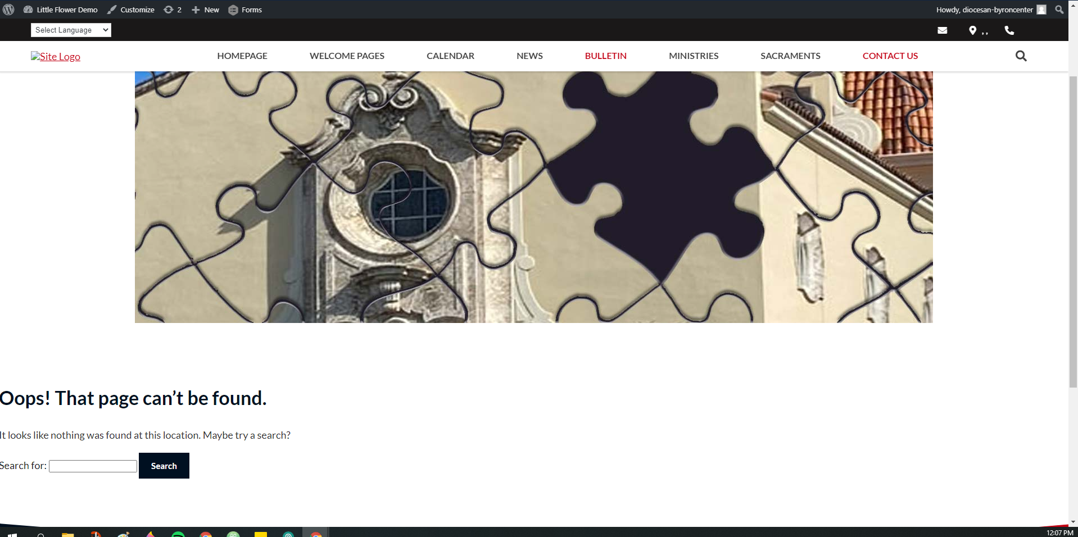This screenshot has height=537, width=1078.
Task: Expand the Select Language dropdown
Action: tap(71, 30)
